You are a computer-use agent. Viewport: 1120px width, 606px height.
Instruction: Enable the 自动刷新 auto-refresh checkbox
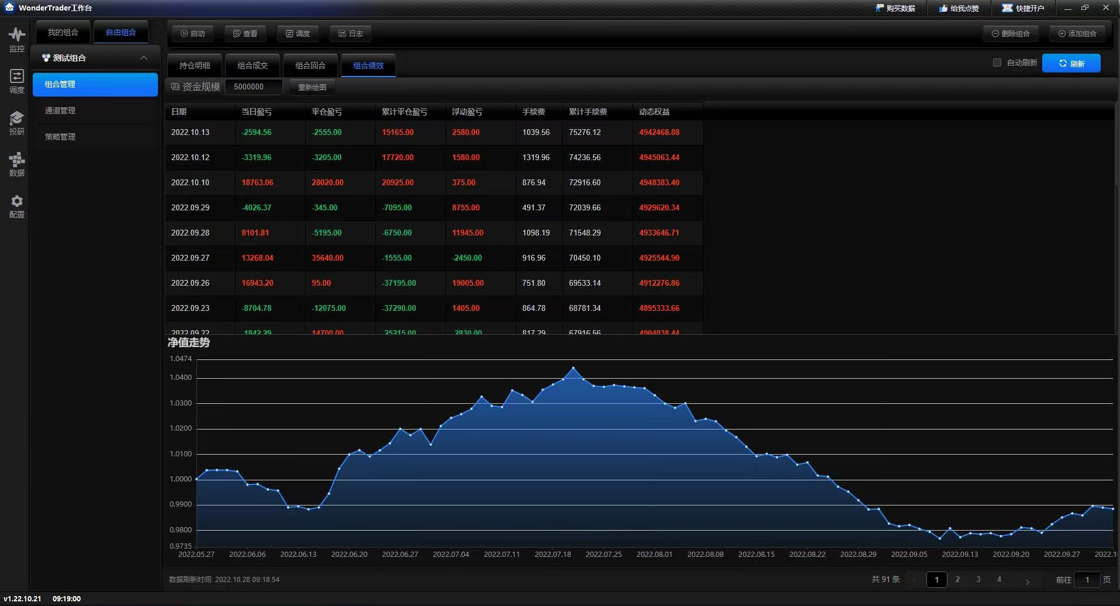coord(997,63)
